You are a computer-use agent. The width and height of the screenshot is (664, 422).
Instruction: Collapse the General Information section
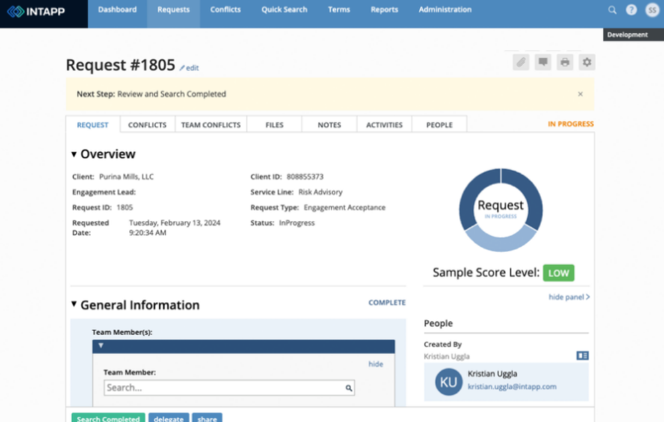pyautogui.click(x=74, y=304)
